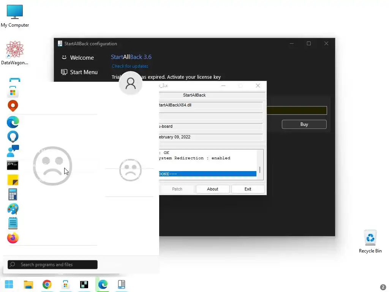
Task: Click the StartAllBack title in patcher
Action: pos(194,95)
